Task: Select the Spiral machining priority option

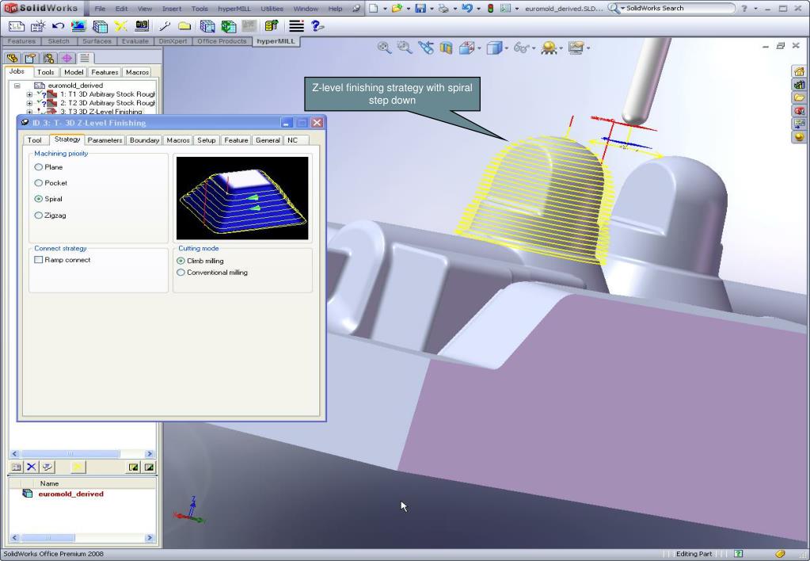Action: [x=38, y=199]
